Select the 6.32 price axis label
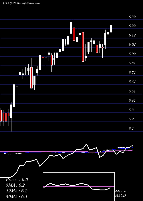Screen dimensions: 143x201 [132, 17]
